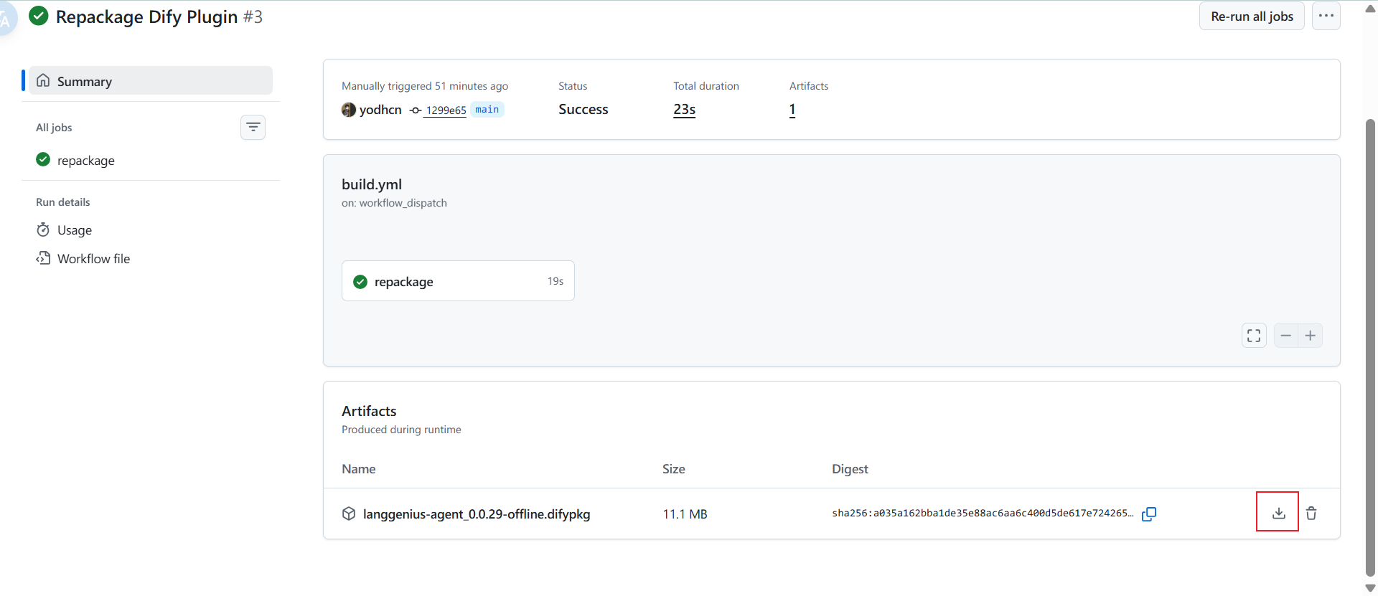Click the main branch label

pyautogui.click(x=487, y=110)
